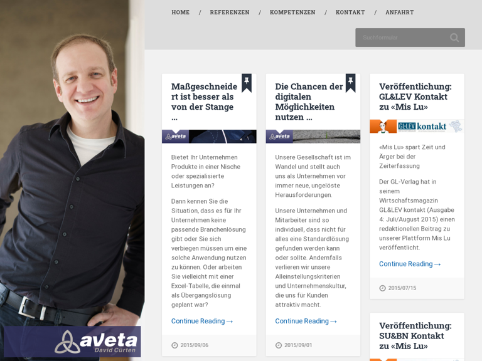
Task: Click the clock icon beside 2015/09/01
Action: pos(279,345)
